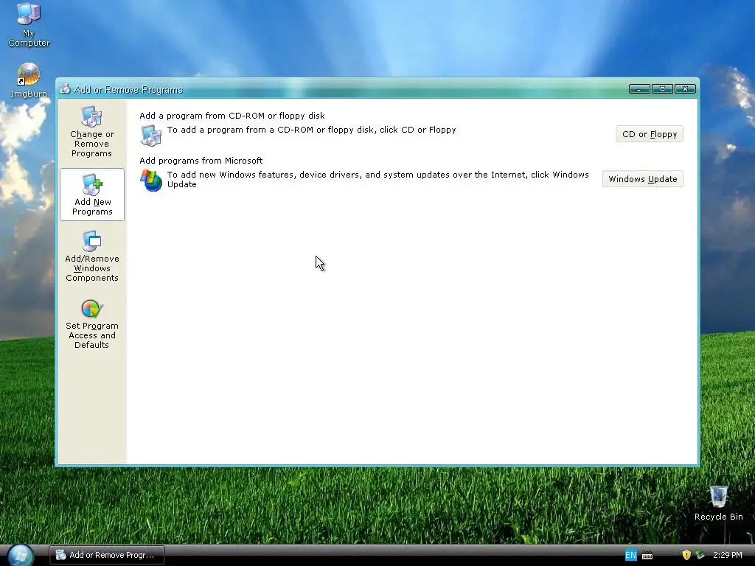Open Change or Remove Programs section
The height and width of the screenshot is (566, 755).
[91, 132]
